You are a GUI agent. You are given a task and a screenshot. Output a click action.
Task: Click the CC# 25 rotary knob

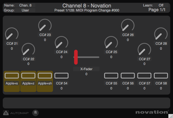tap(111, 42)
